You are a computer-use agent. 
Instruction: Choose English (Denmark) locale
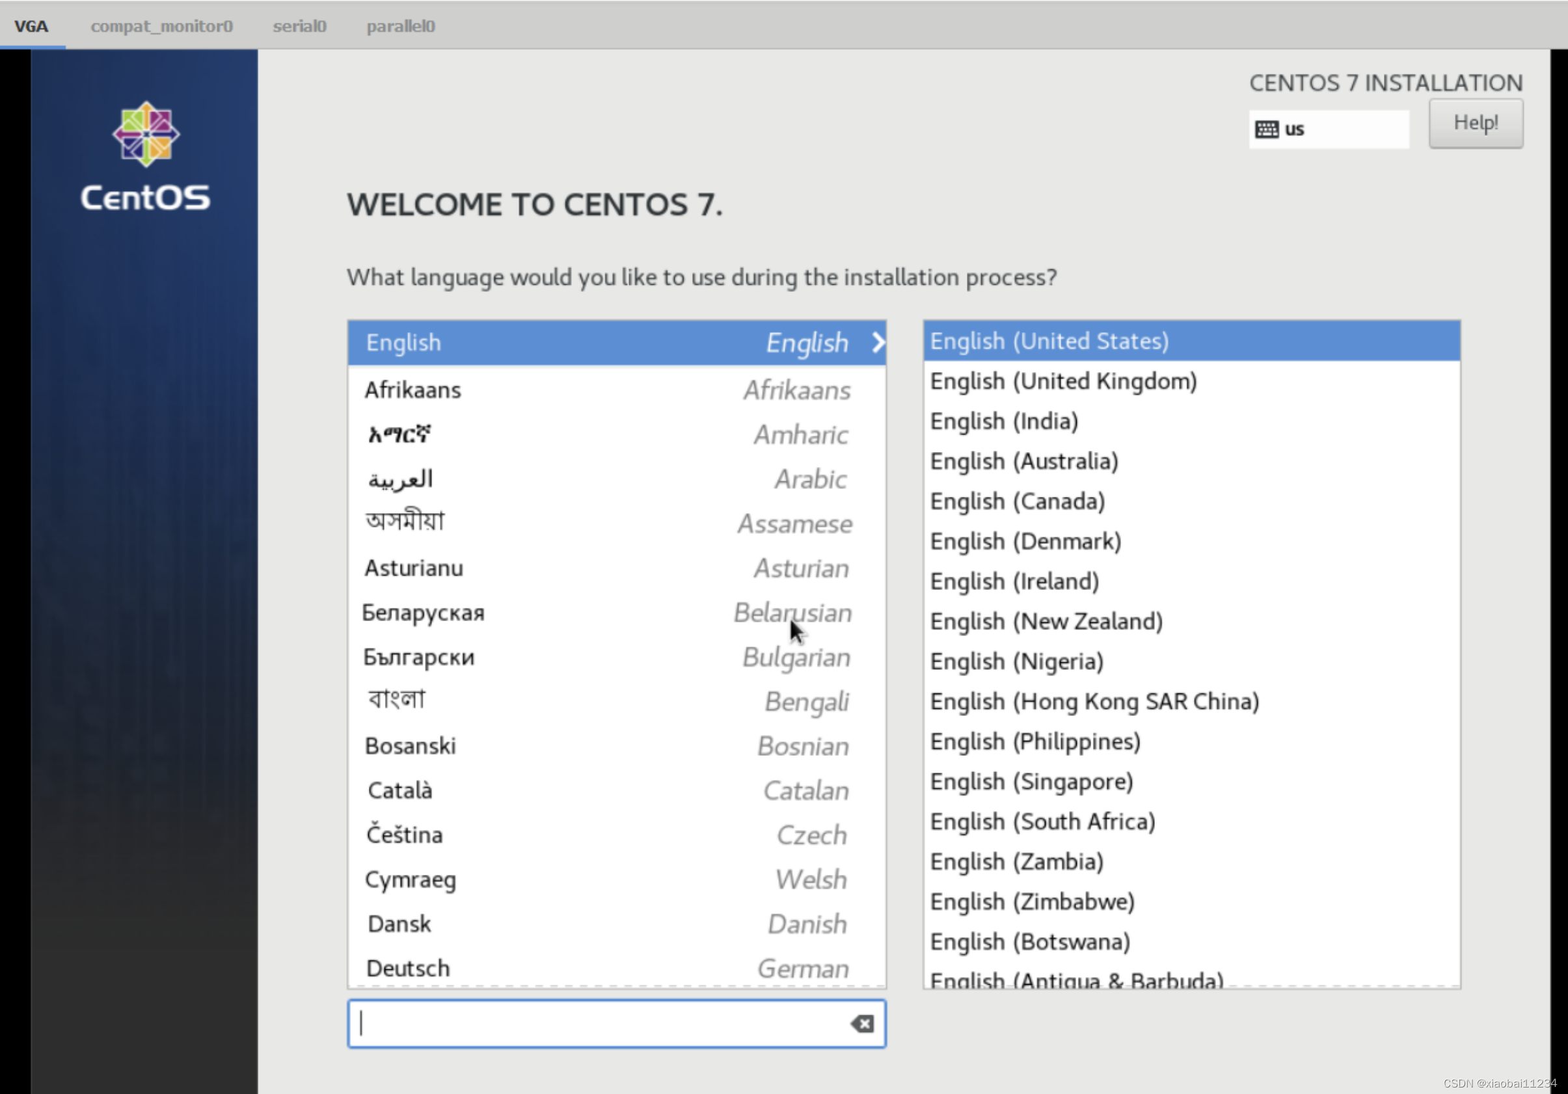tap(1192, 541)
